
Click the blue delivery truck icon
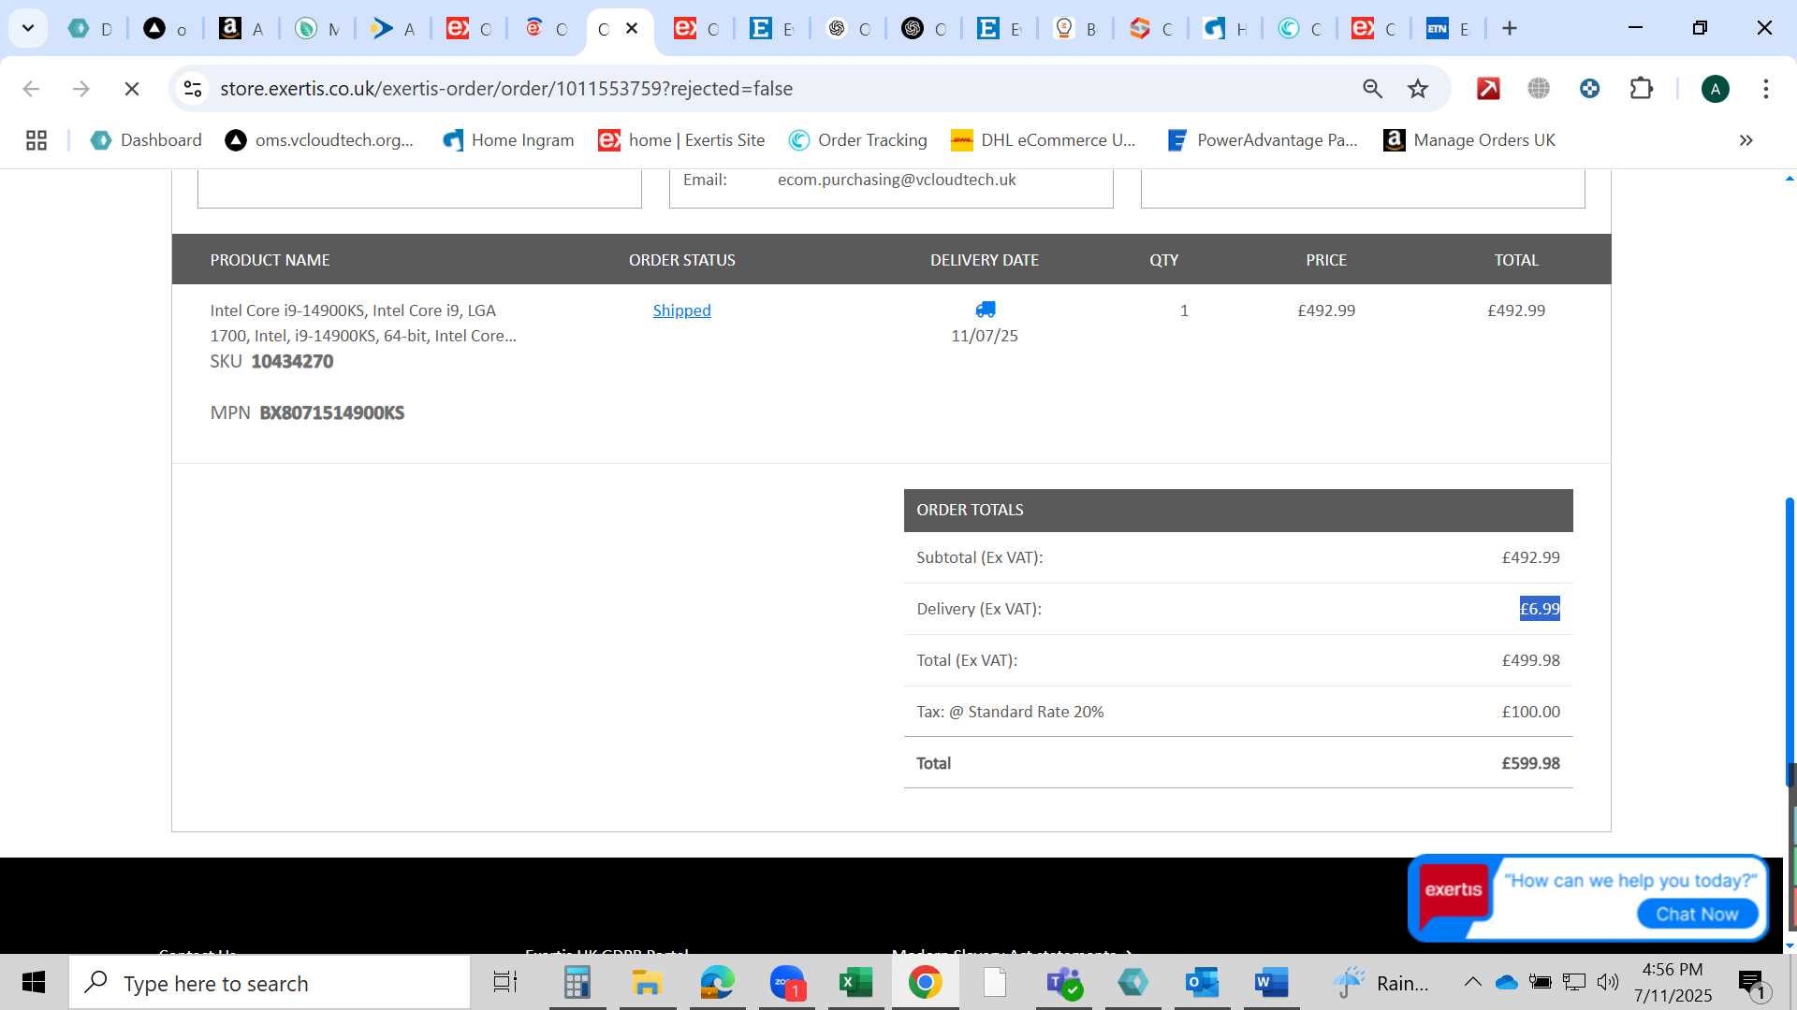pyautogui.click(x=985, y=310)
